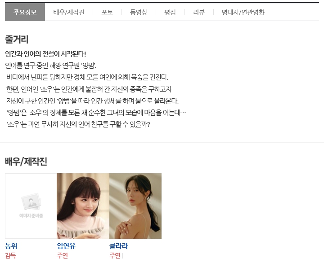This screenshot has width=324, height=263.
Task: Go to the 동영상 tab
Action: [139, 12]
